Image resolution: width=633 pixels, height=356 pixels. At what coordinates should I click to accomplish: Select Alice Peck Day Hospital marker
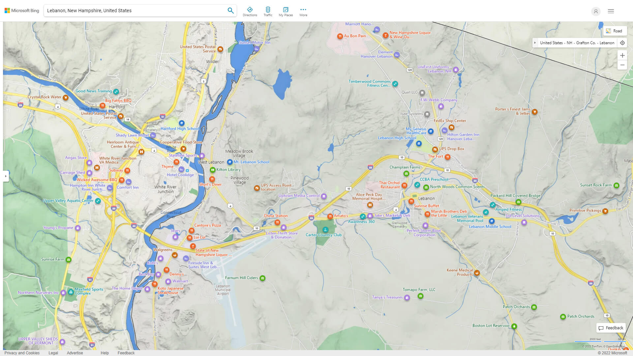point(370,205)
